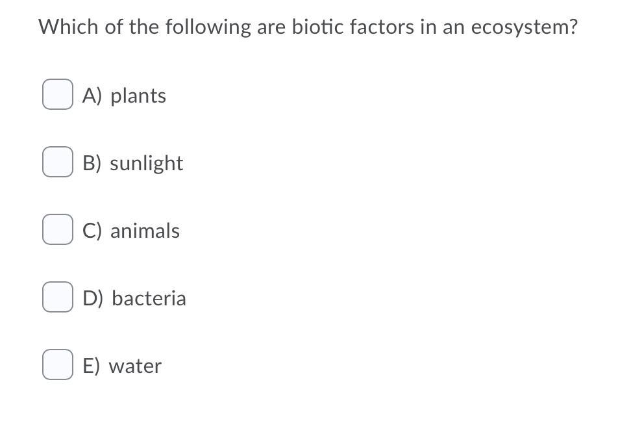Click the word 'following' in the question

click(208, 29)
